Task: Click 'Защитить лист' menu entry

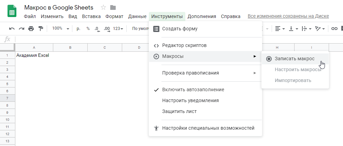Action: pyautogui.click(x=179, y=112)
